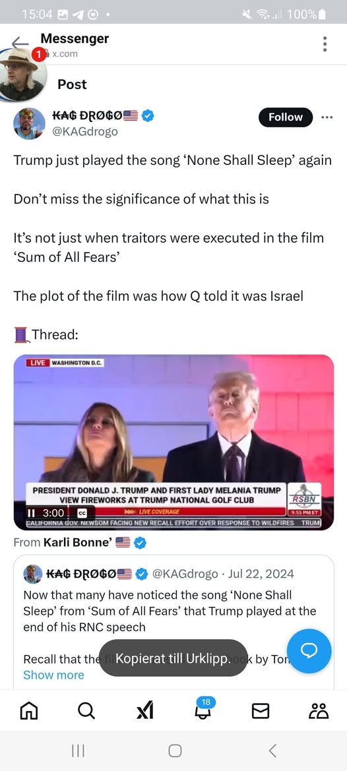Go to the Home tab

pyautogui.click(x=28, y=710)
